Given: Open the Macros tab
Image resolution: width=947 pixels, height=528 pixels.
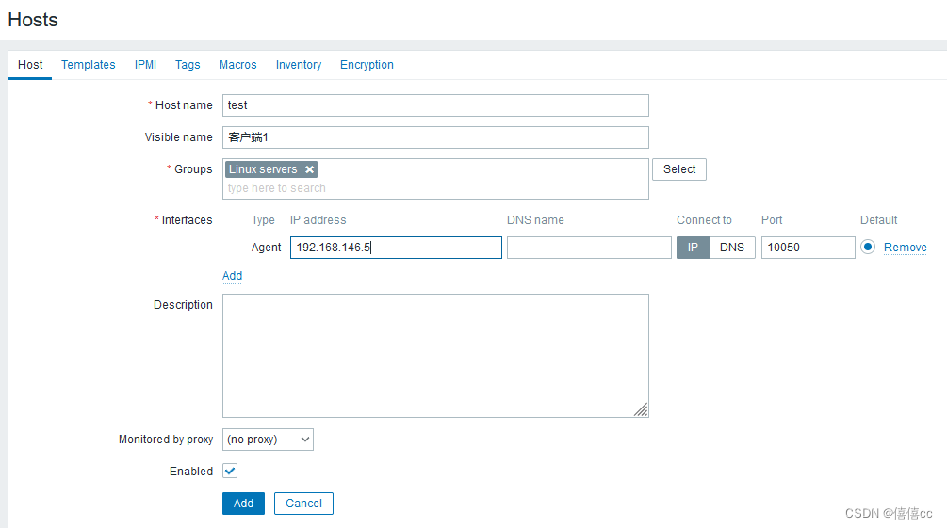Looking at the screenshot, I should point(238,65).
